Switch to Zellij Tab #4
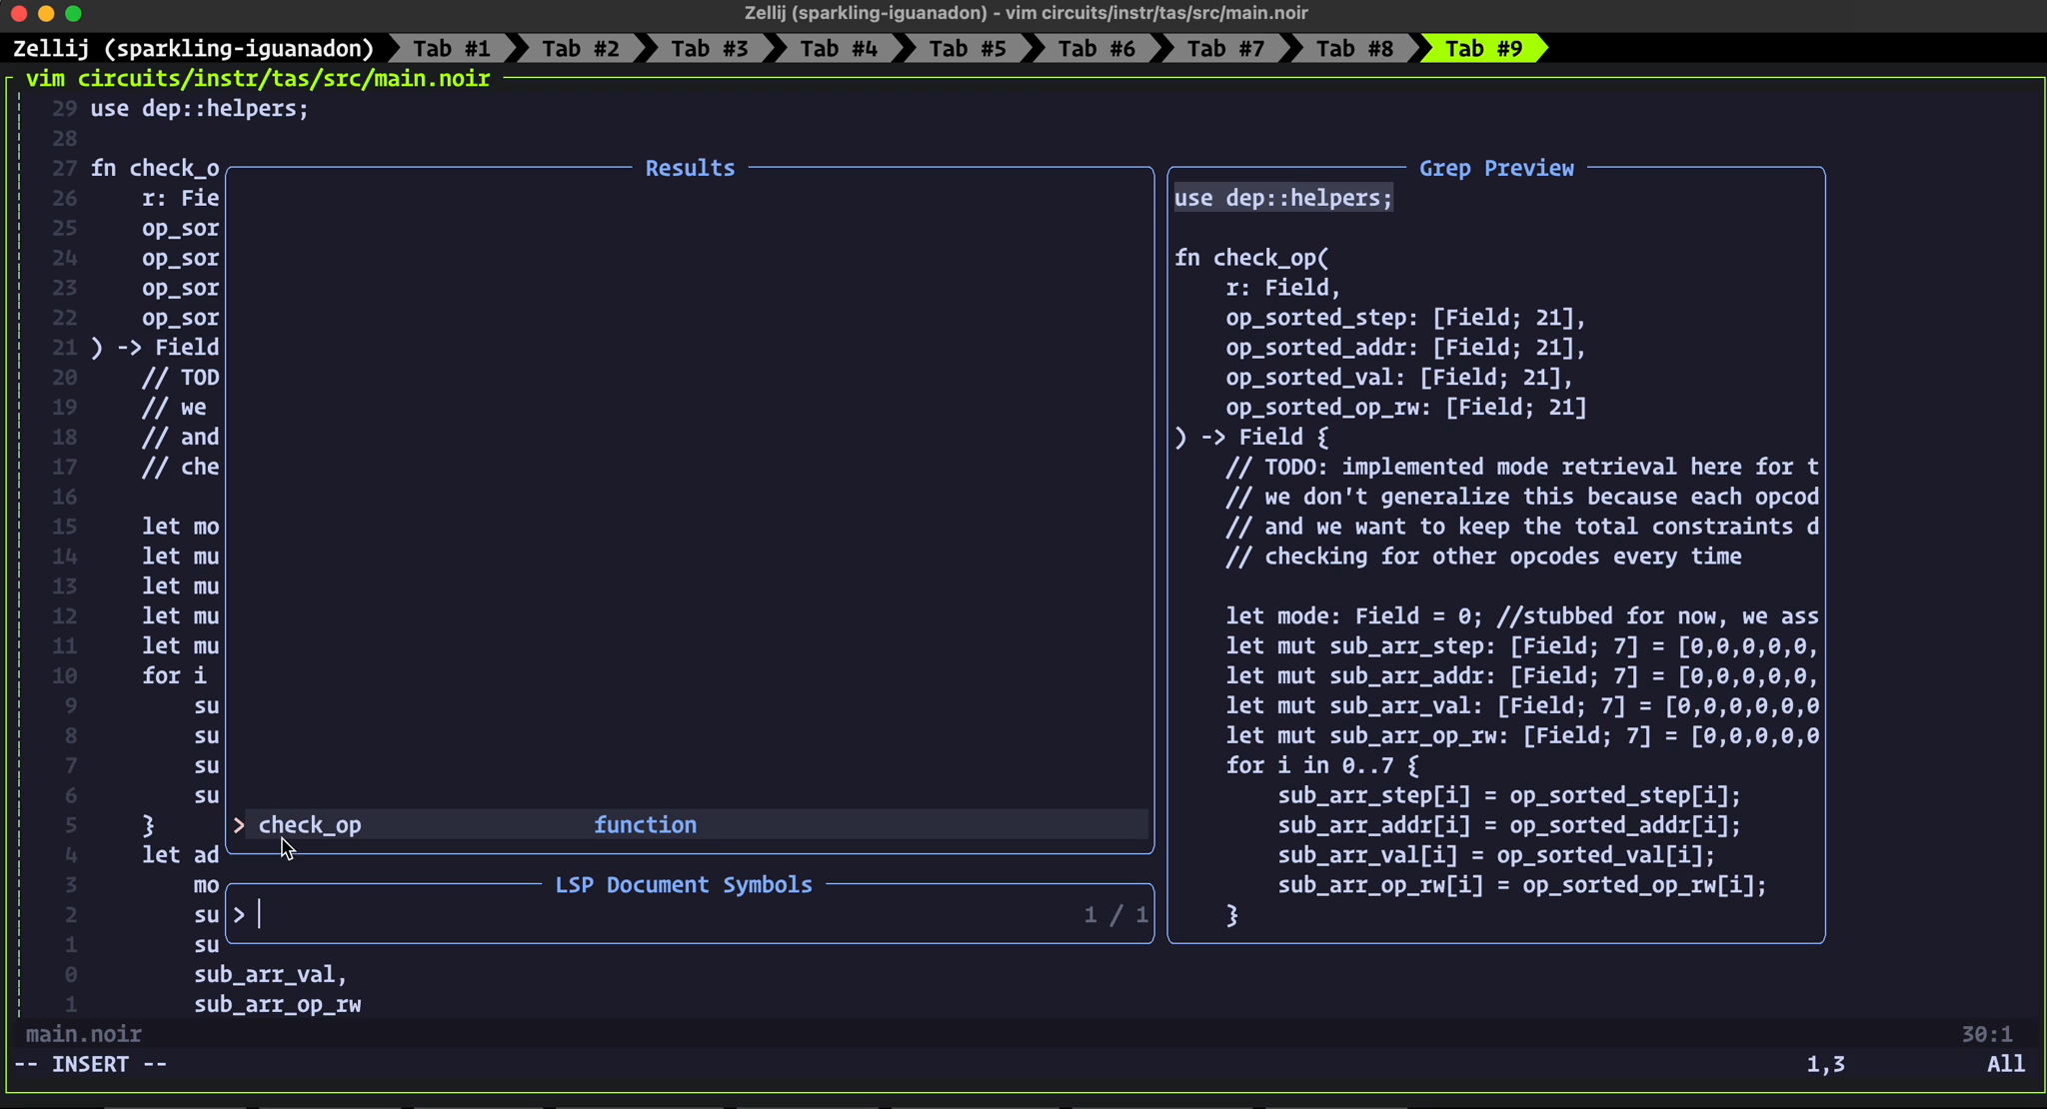The width and height of the screenshot is (2047, 1109). 839,48
